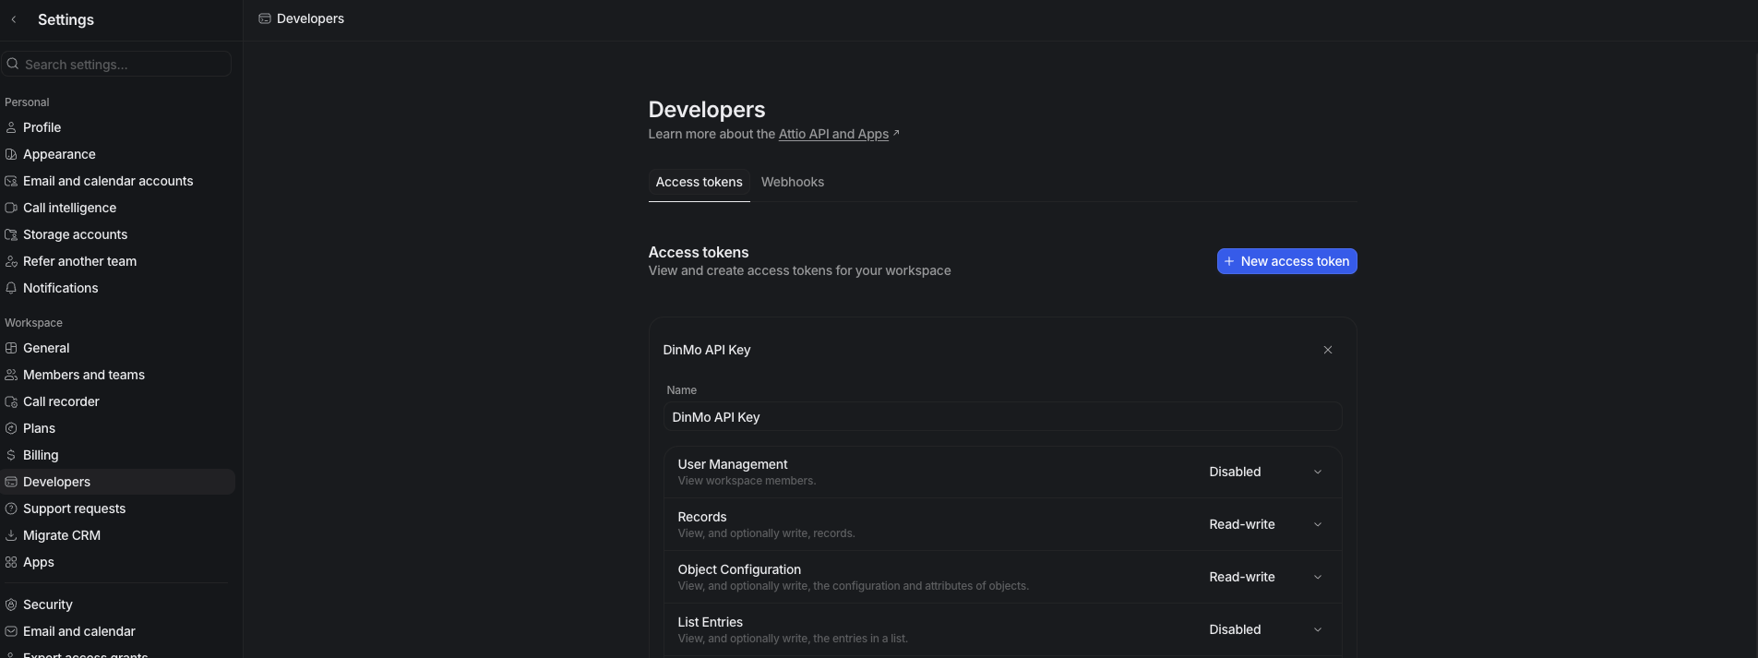Viewport: 1758px width, 658px height.
Task: Click the token Name input field
Action: (x=1002, y=417)
